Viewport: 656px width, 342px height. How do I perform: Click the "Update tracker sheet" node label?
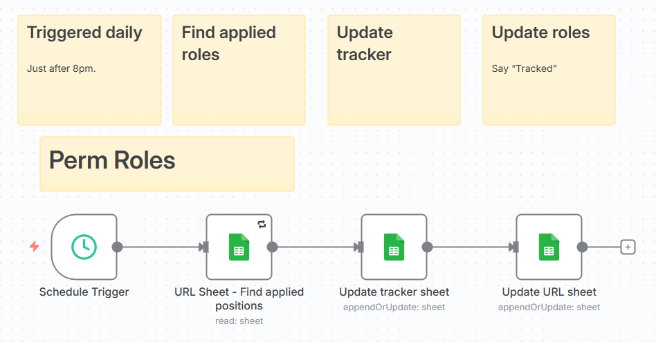coord(394,292)
